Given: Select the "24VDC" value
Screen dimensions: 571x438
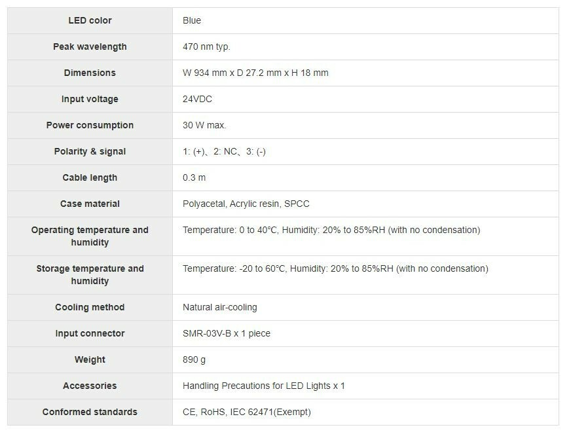Looking at the screenshot, I should [197, 99].
